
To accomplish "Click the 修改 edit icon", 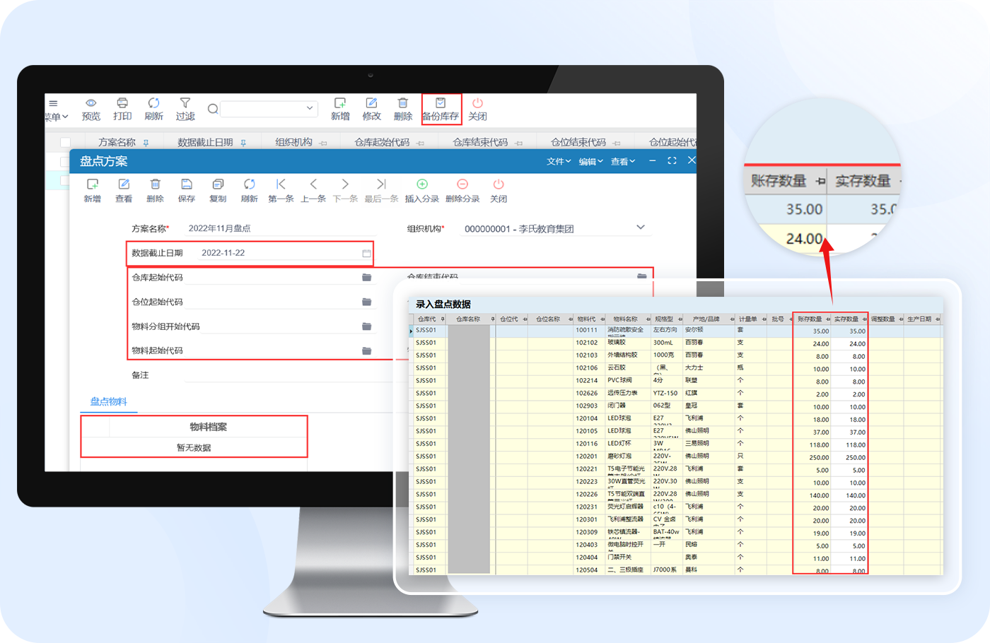I will (371, 103).
